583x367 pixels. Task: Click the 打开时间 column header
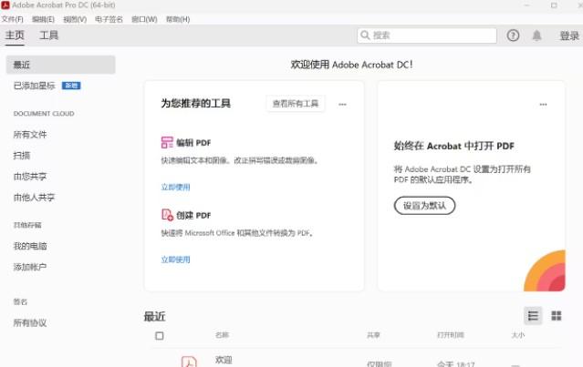point(451,335)
